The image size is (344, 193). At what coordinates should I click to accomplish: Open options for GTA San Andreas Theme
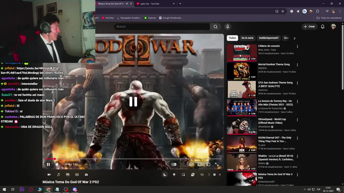[x=297, y=83]
